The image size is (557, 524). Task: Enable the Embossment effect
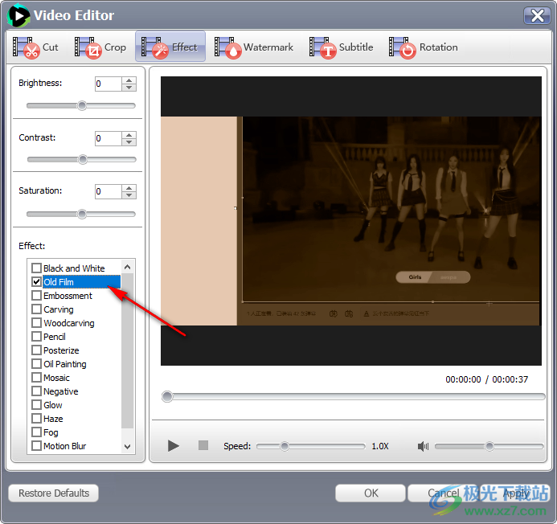point(36,296)
